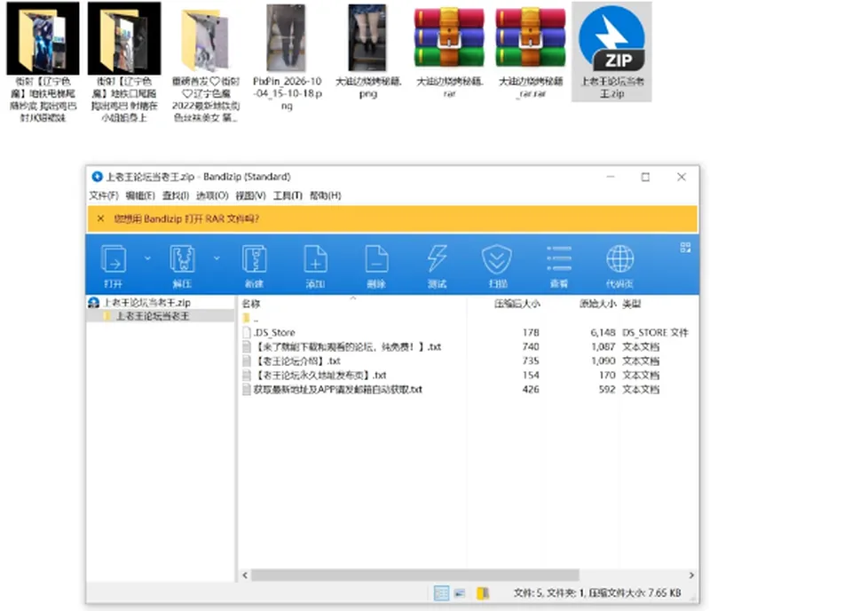Click the left arrow of the horizontal scrollbar
Screen dimensions: 852x611
coord(245,575)
